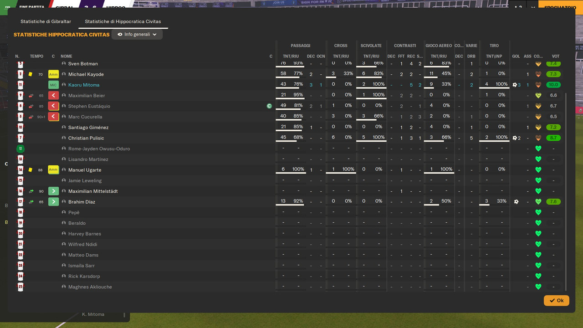Image resolution: width=583 pixels, height=328 pixels.
Task: Click green substituted-on badge for Brahim Díaz
Action: click(53, 202)
